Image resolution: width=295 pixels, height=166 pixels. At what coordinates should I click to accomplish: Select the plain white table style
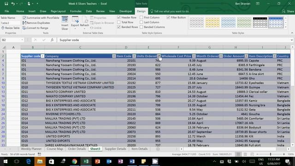tap(196, 23)
